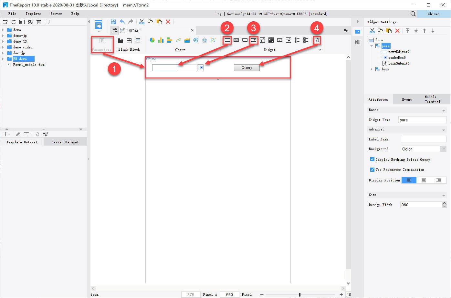
Task: Select the date calendar widget icon
Action: pos(271,40)
